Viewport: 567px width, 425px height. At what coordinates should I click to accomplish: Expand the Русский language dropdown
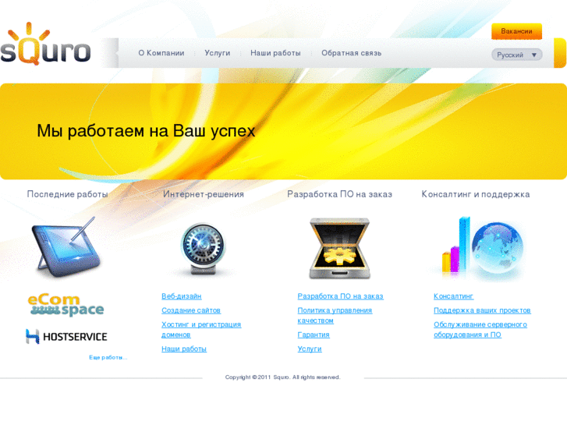point(517,55)
